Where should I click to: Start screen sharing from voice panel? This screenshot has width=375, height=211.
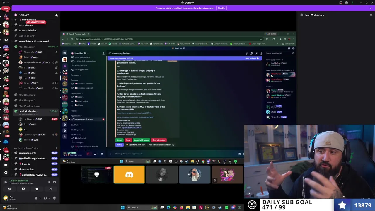[x=23, y=189]
